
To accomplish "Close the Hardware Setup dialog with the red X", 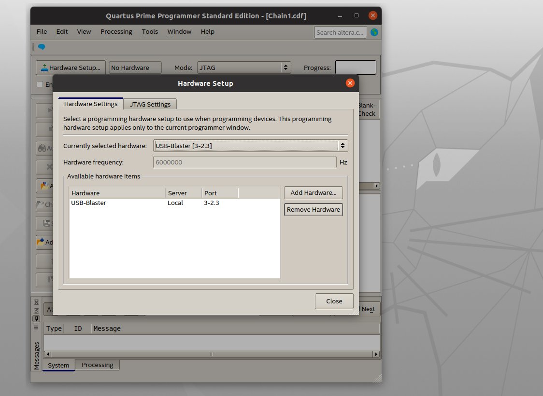I will (x=350, y=83).
